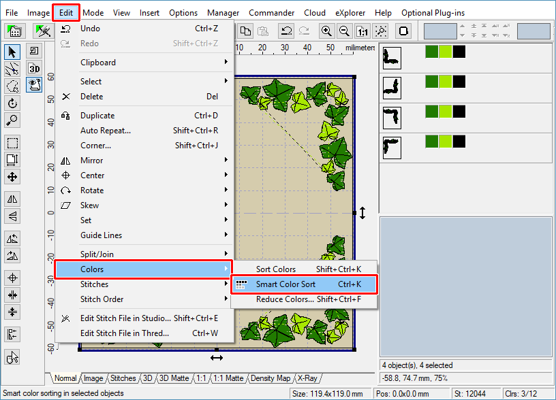Click dark green swatch of top object row
556x400 pixels.
tap(431, 52)
